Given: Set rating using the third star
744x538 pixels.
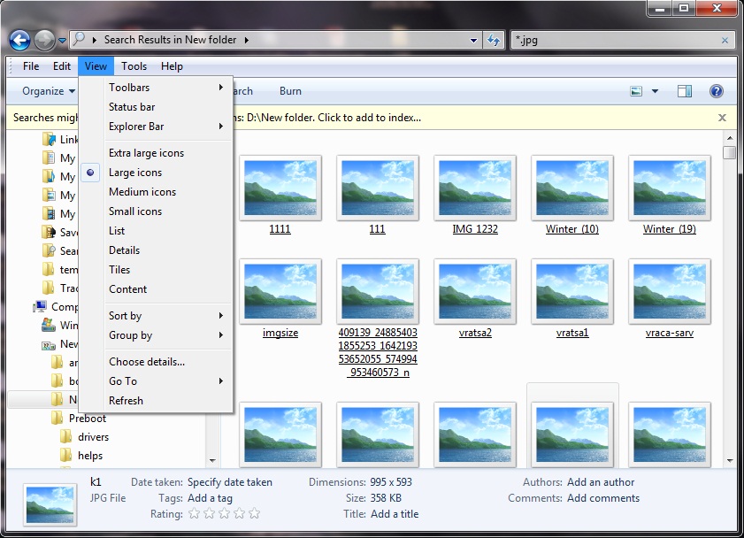Looking at the screenshot, I should (x=225, y=514).
